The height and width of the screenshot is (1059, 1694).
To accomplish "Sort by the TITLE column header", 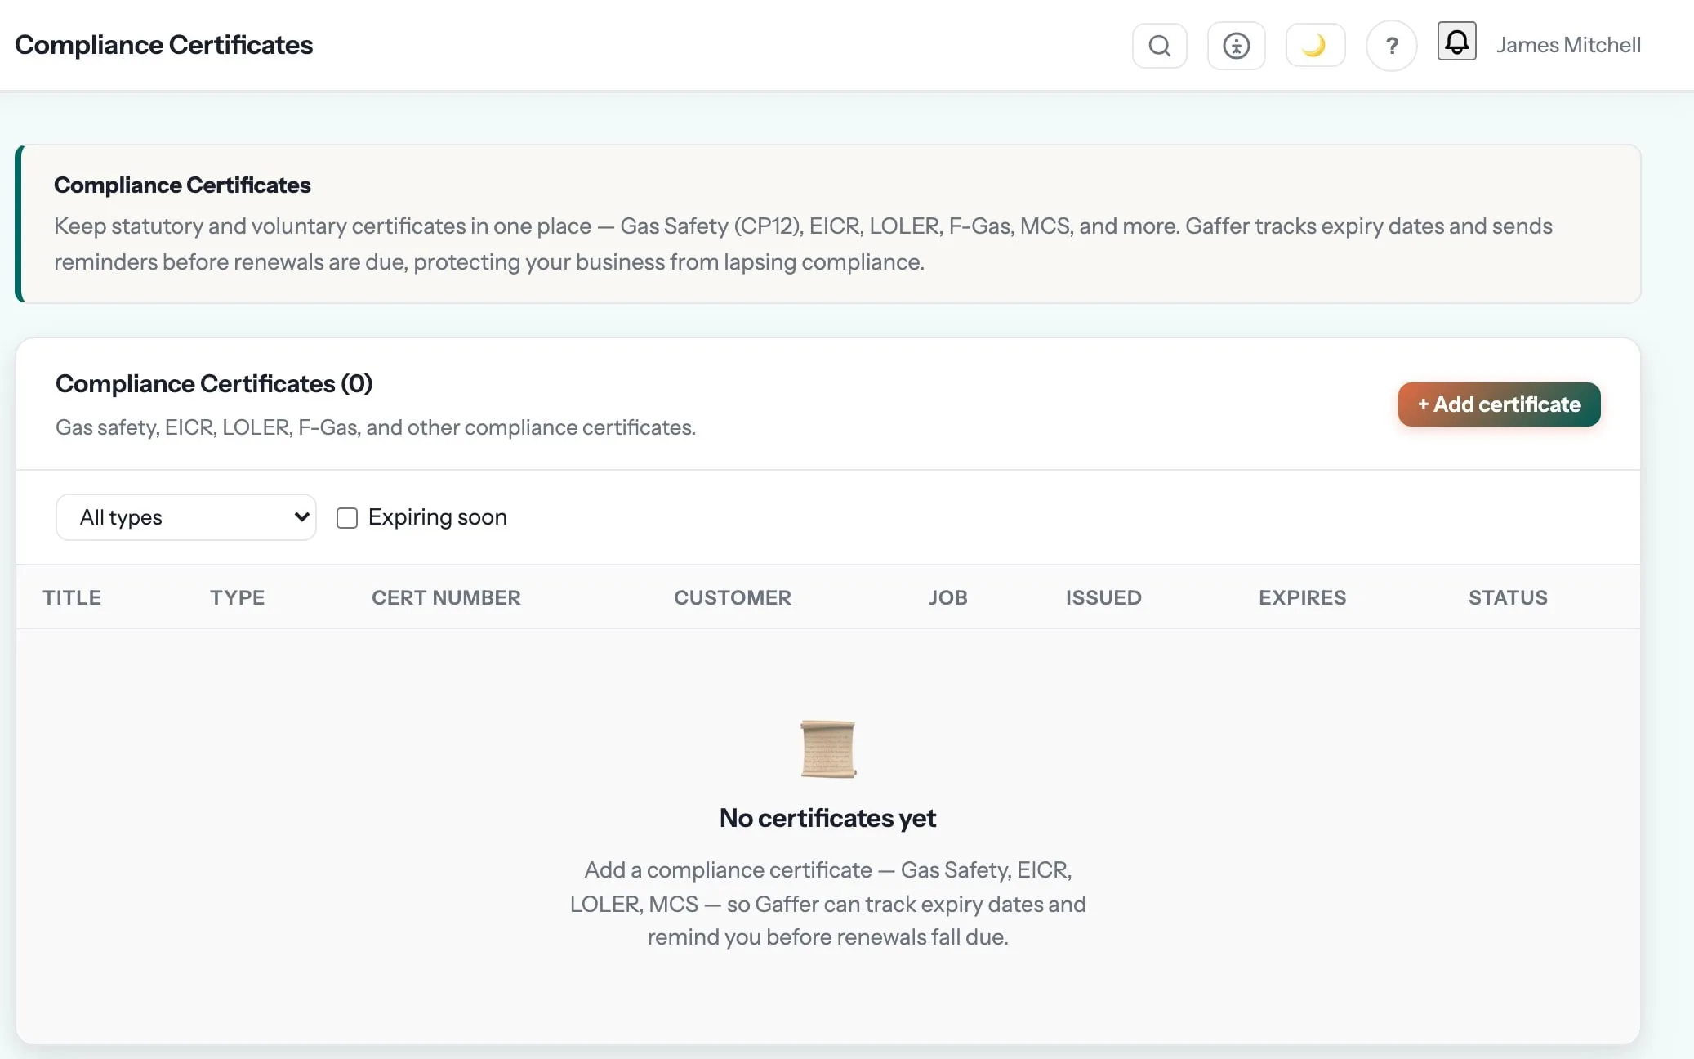I will [72, 597].
